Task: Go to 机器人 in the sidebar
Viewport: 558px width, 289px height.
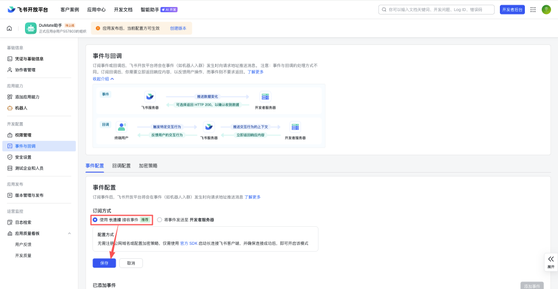Action: coord(21,108)
